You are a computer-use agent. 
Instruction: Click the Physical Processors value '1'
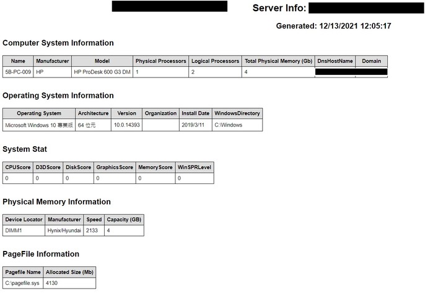pos(160,72)
